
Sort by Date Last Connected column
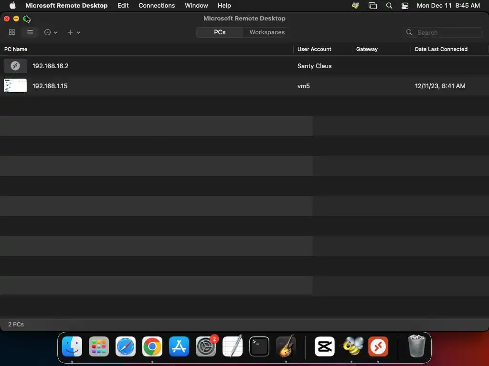(x=441, y=49)
